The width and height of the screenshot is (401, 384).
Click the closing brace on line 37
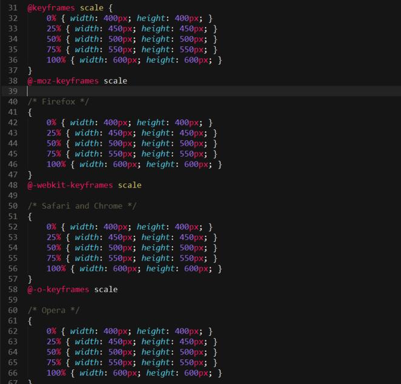pos(30,71)
